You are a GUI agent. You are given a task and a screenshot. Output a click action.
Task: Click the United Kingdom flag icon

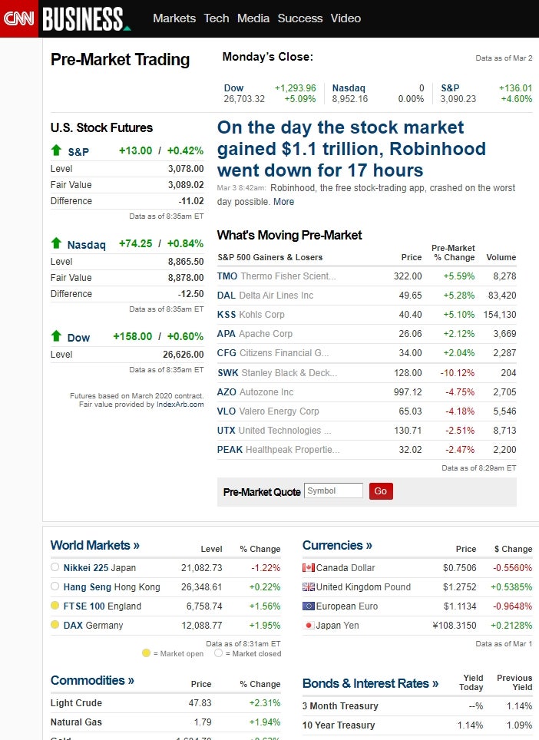point(309,587)
